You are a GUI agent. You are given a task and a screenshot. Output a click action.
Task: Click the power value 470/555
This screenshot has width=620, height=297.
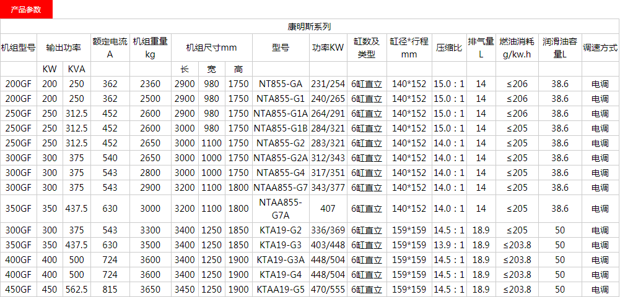328,290
